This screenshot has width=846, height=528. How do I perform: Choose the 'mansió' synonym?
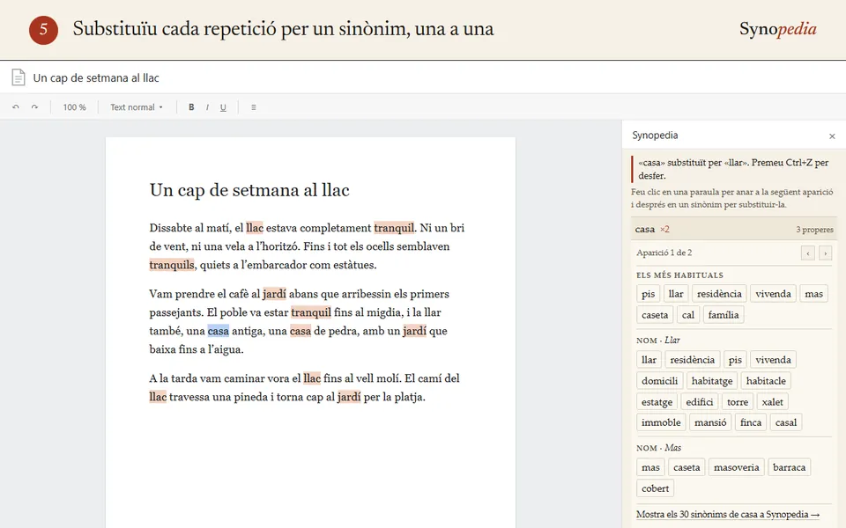coord(710,422)
